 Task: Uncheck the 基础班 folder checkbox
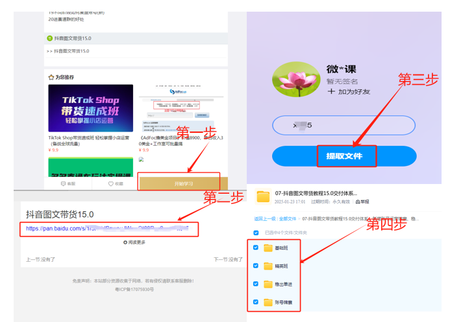point(256,247)
